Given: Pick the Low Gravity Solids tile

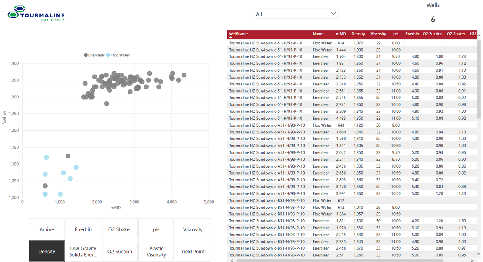Looking at the screenshot, I should pyautogui.click(x=83, y=252).
